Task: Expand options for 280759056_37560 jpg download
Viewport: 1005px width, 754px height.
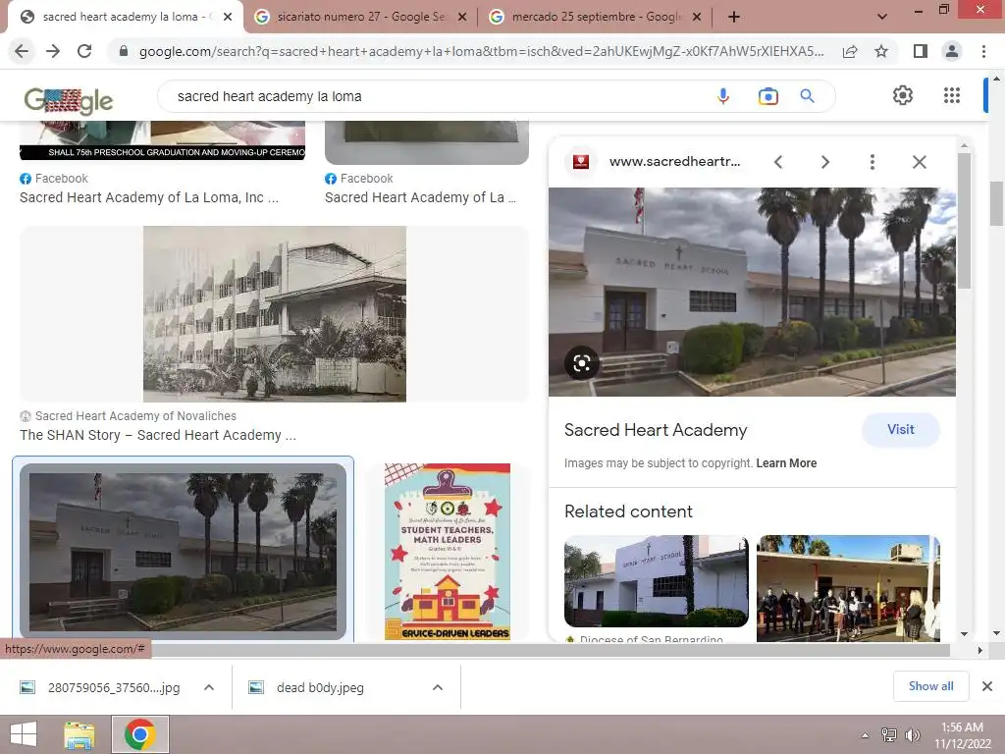Action: [208, 687]
